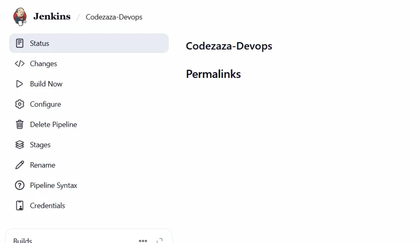Viewport: 420px width, 243px height.
Task: Trigger Build Now
Action: pos(46,84)
